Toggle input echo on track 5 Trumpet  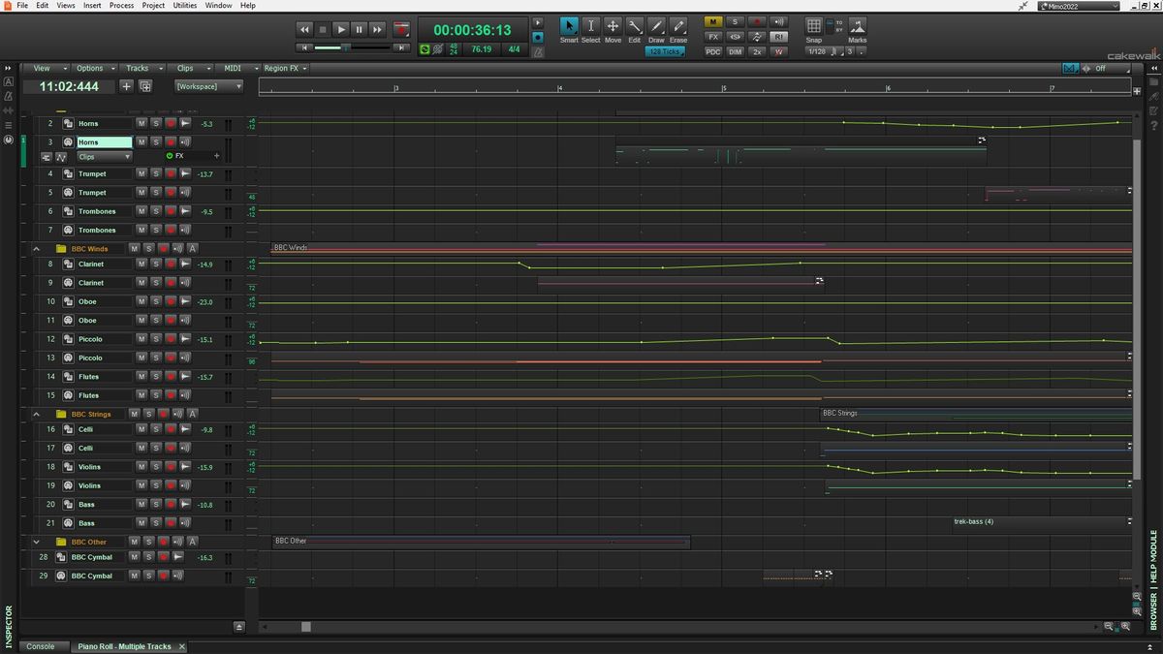click(185, 193)
